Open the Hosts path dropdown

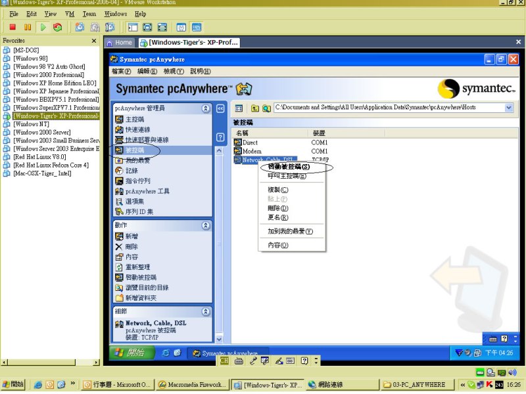pos(509,108)
